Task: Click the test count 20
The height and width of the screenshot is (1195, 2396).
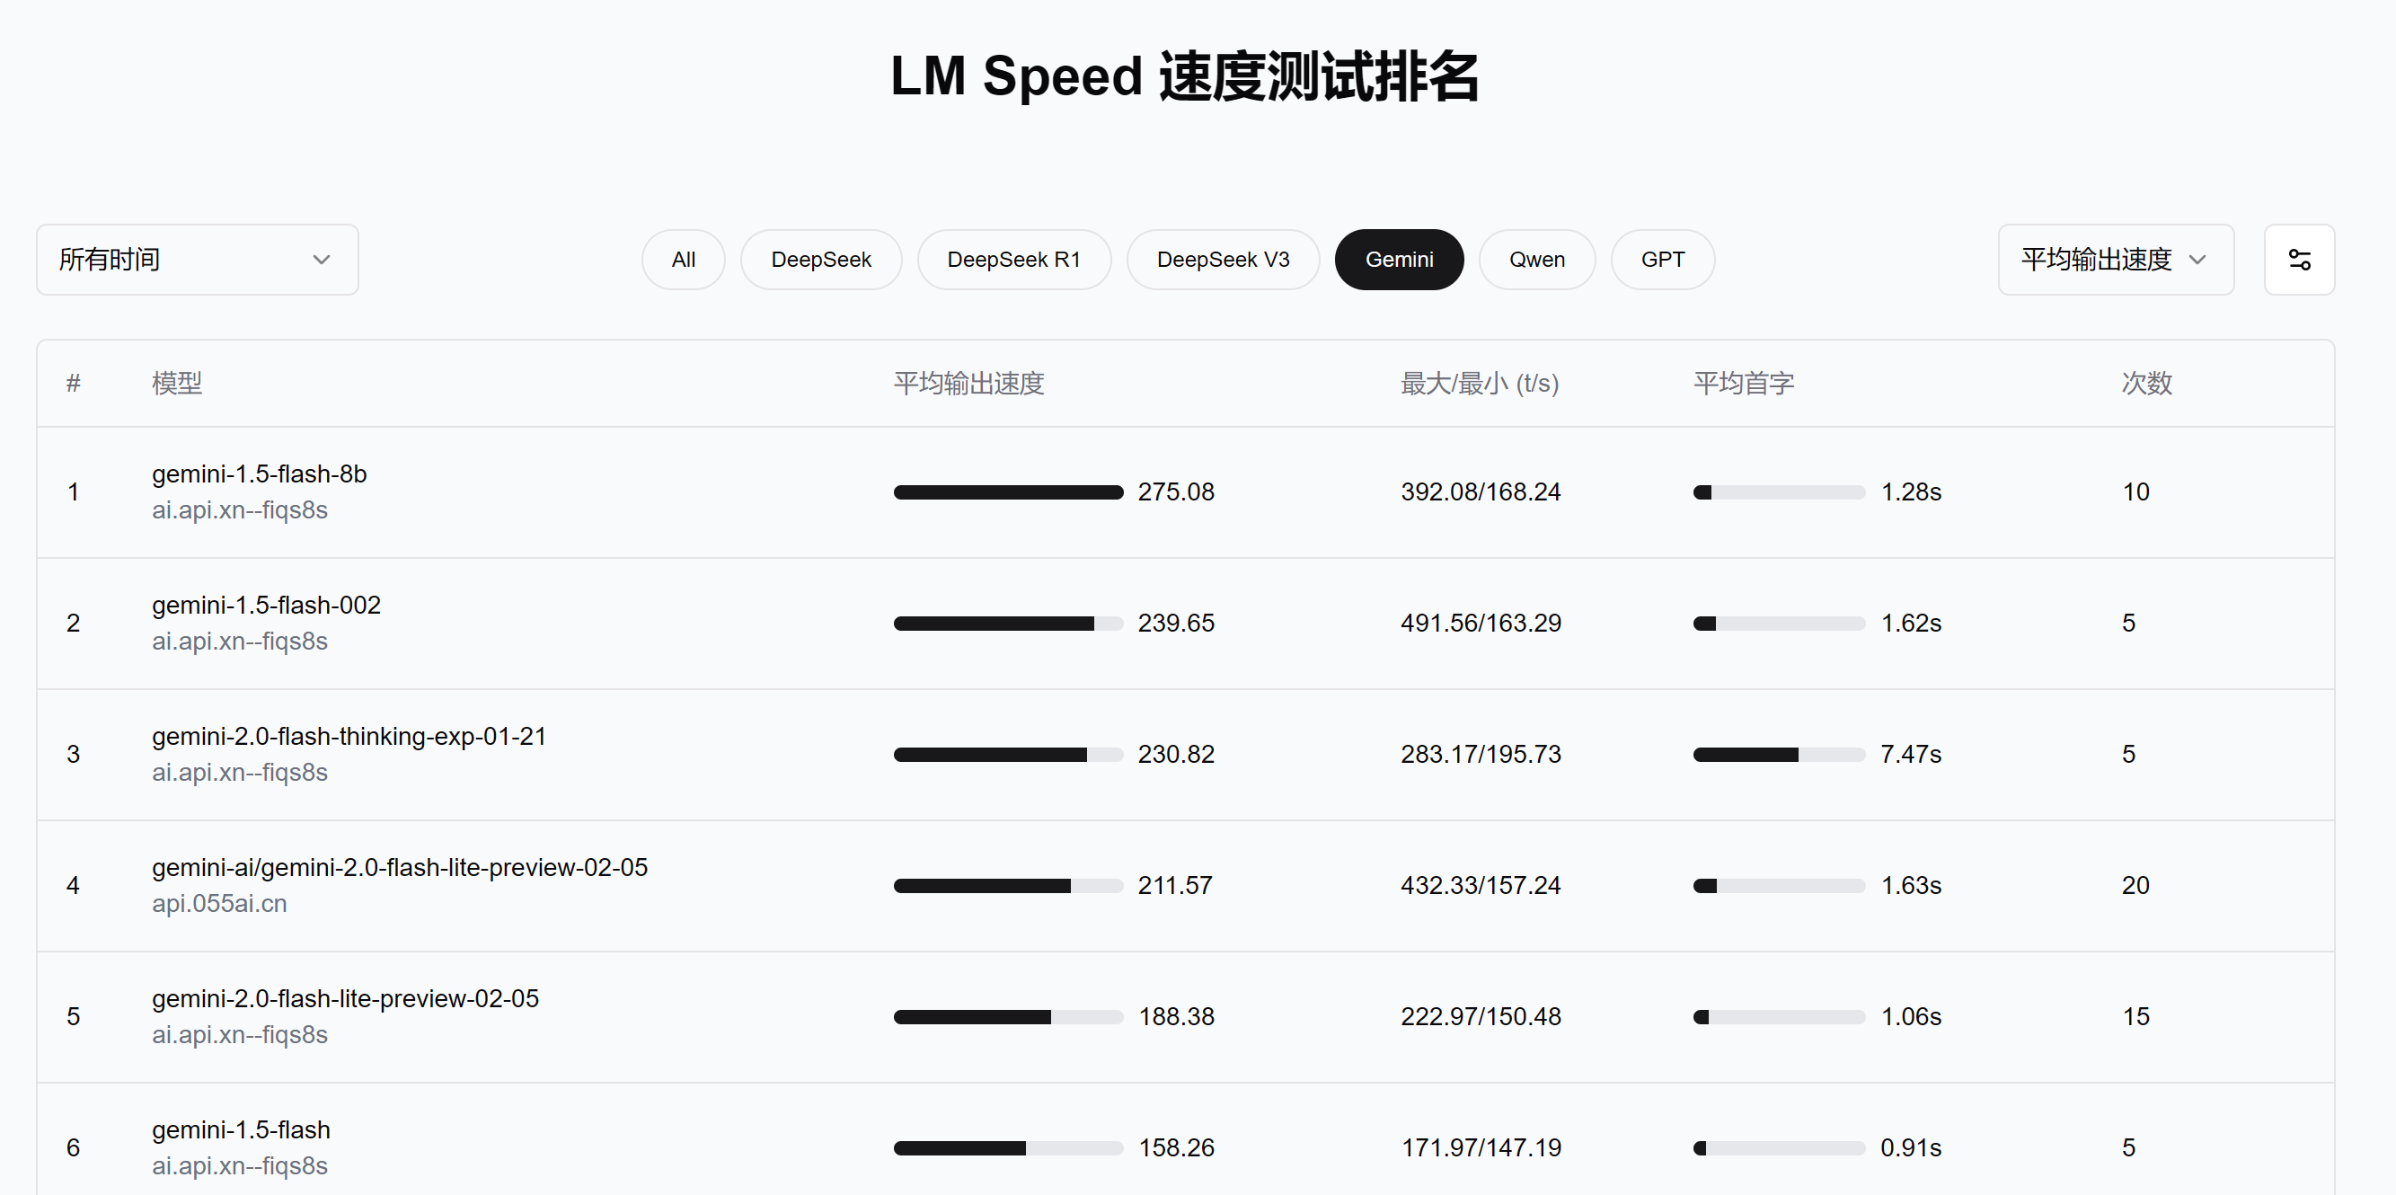Action: pos(2135,885)
